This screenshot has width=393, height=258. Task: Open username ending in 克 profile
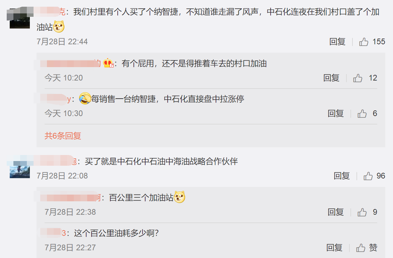point(49,11)
